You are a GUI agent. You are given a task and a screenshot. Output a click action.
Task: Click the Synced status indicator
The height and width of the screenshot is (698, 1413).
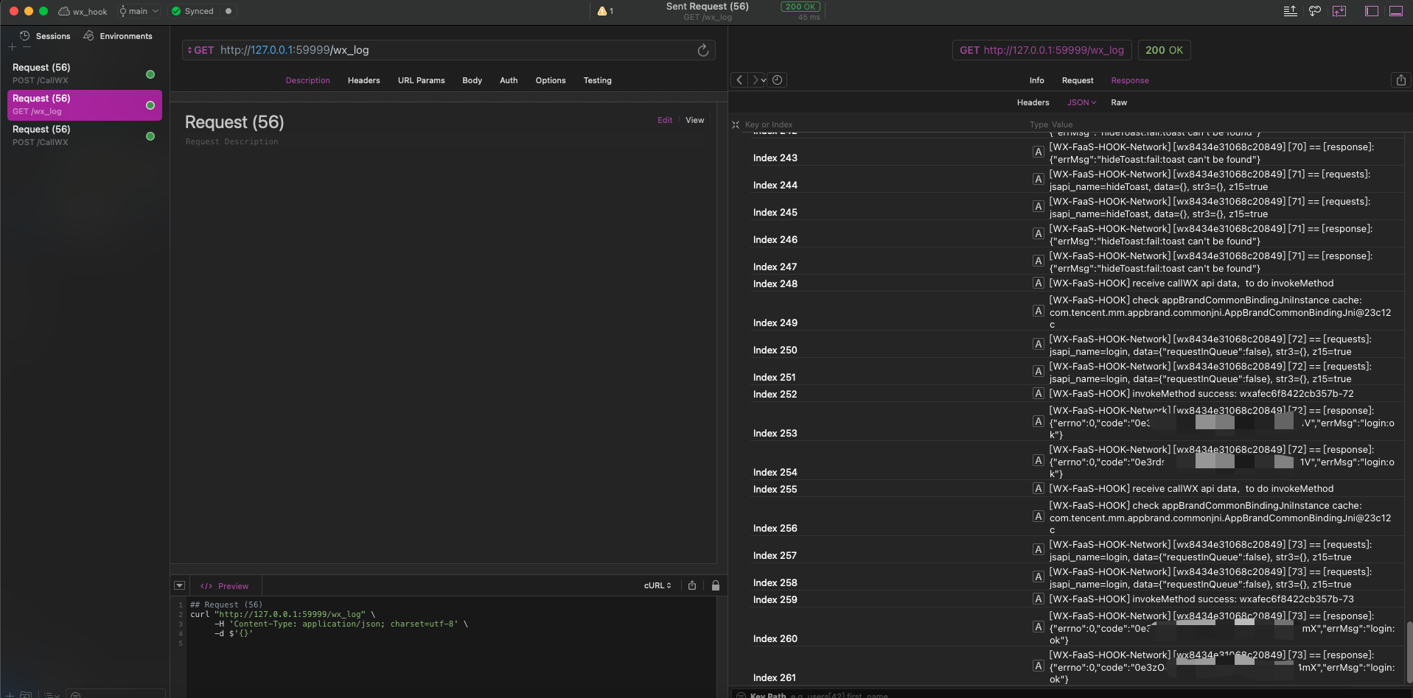tap(192, 11)
